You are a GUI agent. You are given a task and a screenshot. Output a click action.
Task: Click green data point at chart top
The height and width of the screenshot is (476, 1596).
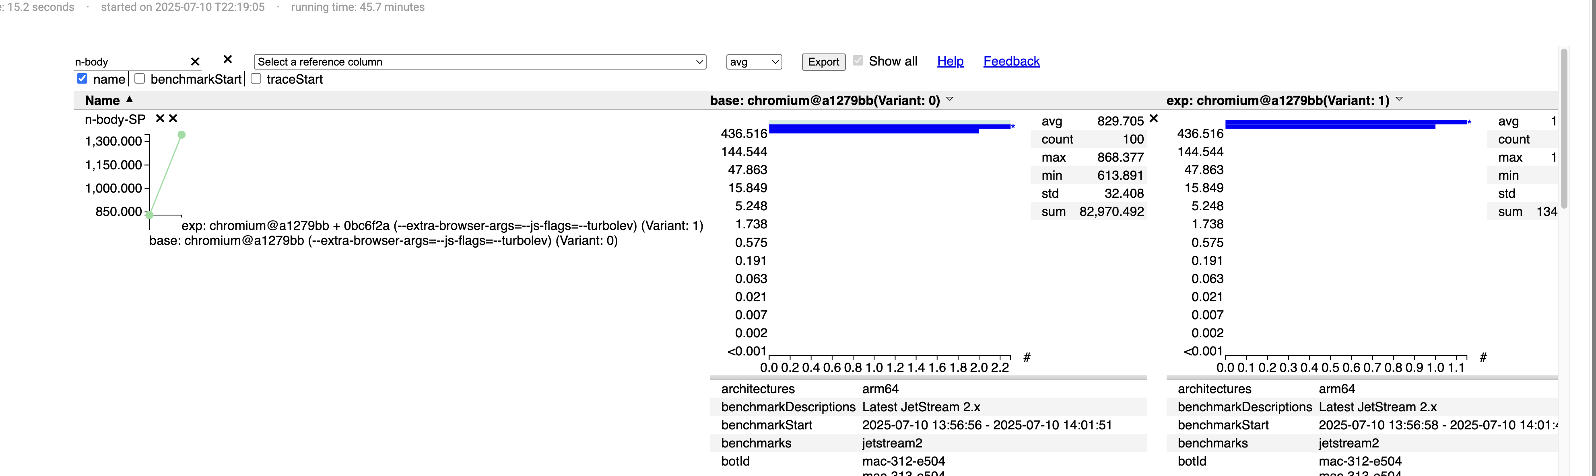pyautogui.click(x=181, y=134)
